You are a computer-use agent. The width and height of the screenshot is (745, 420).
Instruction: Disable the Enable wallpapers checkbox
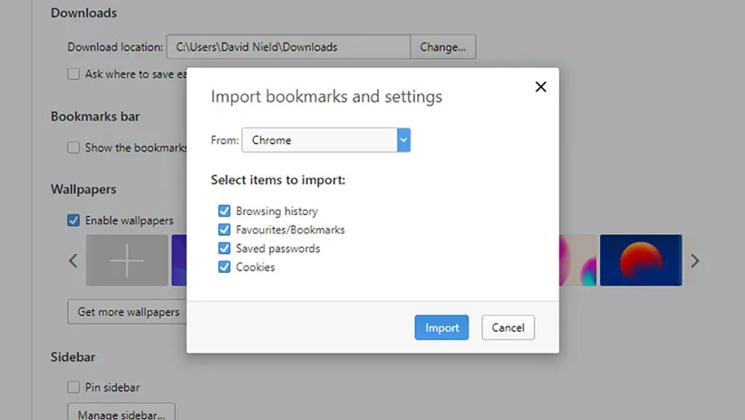point(73,220)
